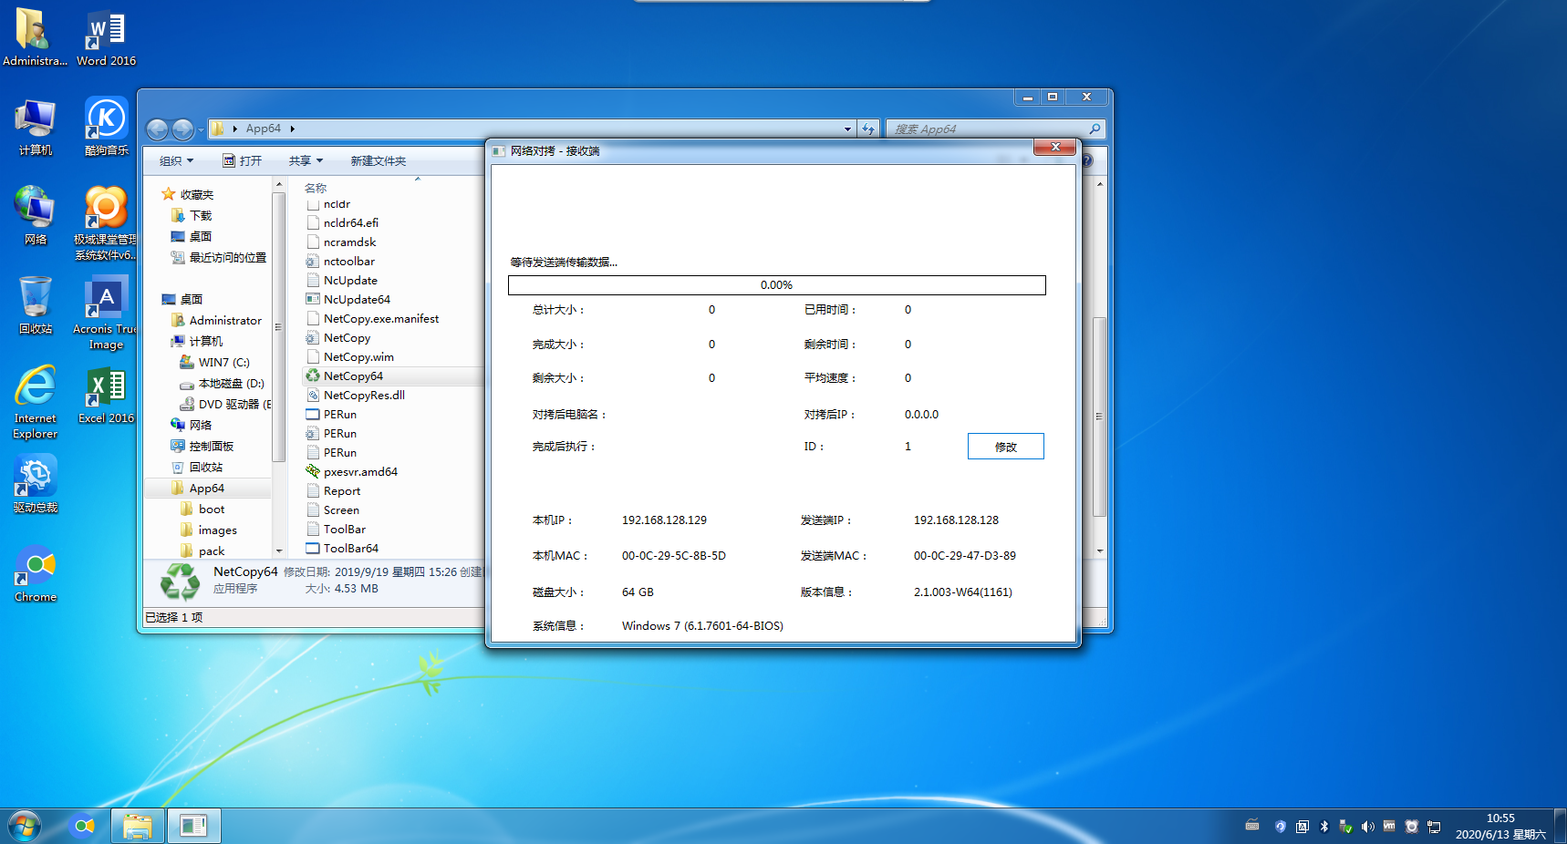Click the taskbar clock showing 10:55
1567x844 pixels.
1500,826
